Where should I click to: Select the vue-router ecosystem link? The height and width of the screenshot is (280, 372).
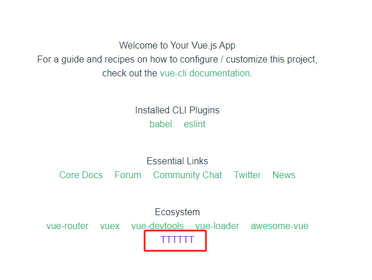[67, 226]
